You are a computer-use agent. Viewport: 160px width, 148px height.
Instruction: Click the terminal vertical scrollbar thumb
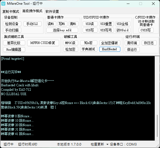(x=157, y=126)
